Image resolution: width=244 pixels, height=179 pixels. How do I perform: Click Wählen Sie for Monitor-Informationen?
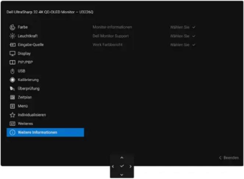(x=183, y=27)
